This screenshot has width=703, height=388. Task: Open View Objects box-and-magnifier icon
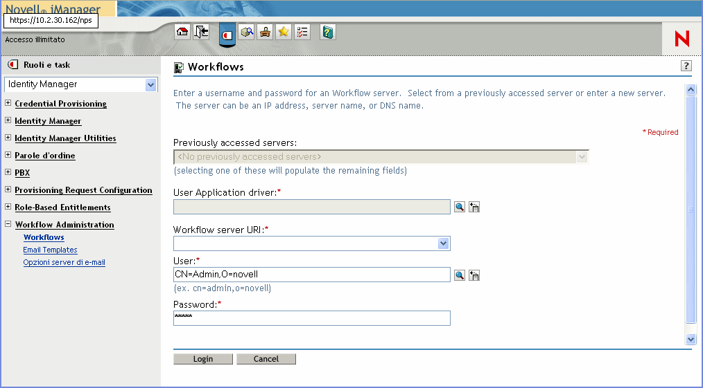(247, 33)
